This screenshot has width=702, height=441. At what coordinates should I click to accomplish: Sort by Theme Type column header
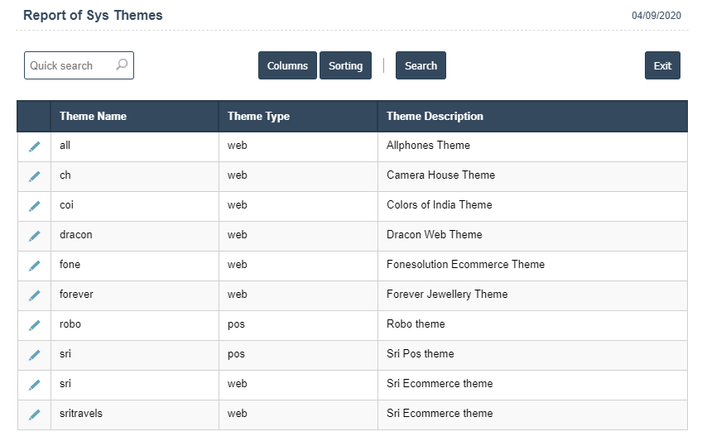258,117
